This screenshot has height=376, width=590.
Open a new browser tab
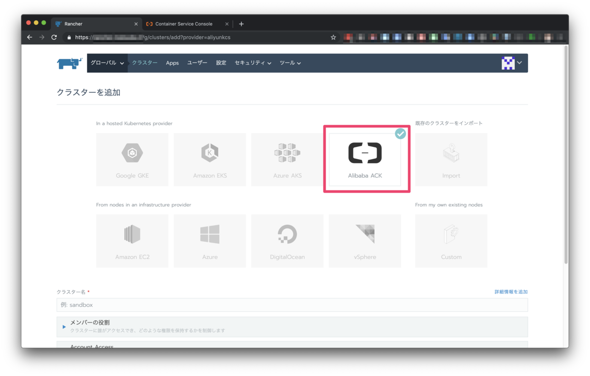coord(241,24)
